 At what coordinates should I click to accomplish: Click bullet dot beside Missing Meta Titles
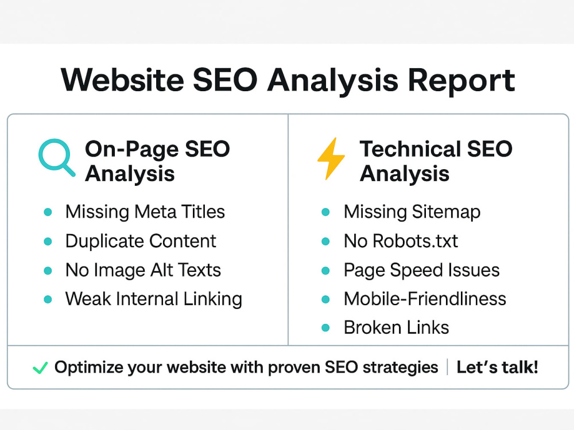pyautogui.click(x=48, y=212)
